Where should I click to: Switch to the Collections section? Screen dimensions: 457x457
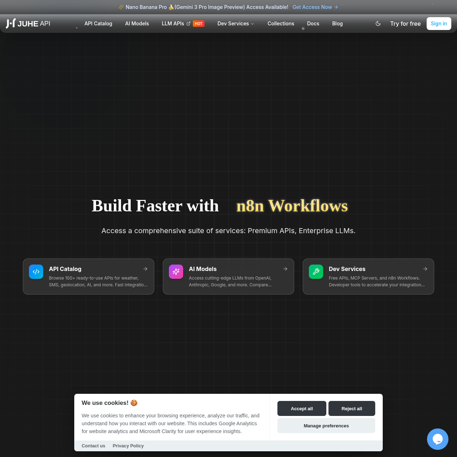tap(281, 24)
